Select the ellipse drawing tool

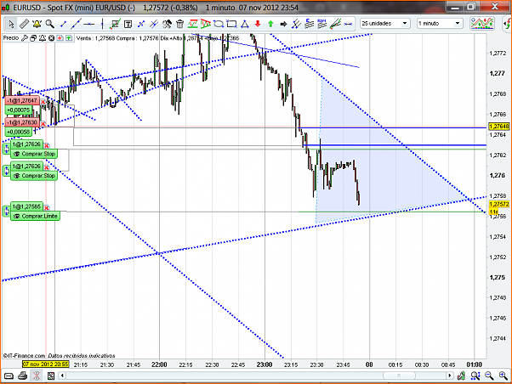click(219, 24)
